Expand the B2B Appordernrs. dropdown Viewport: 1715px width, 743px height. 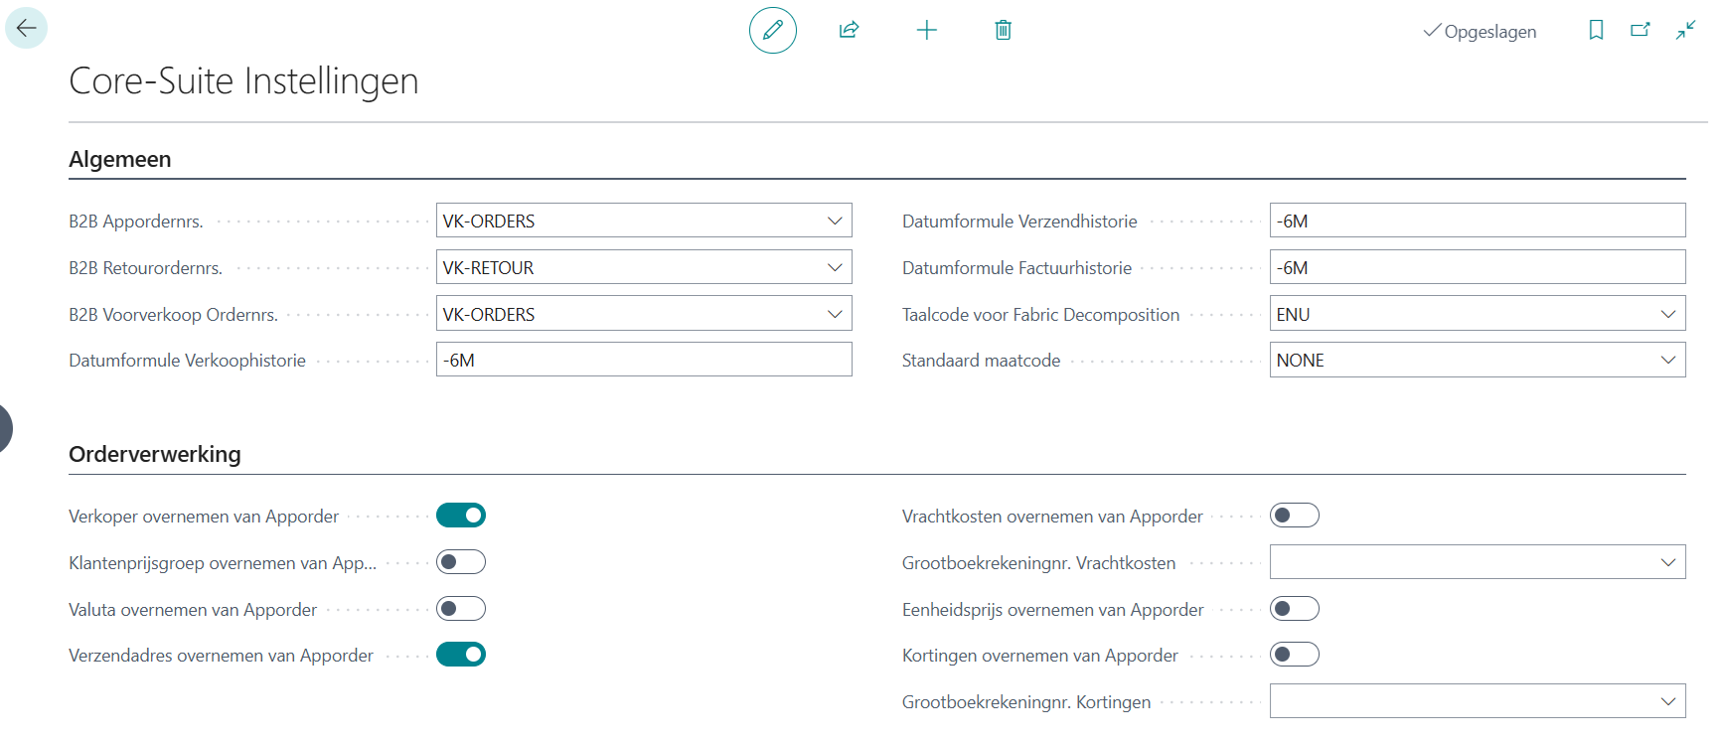click(x=835, y=221)
